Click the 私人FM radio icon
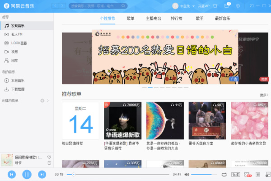271x181 pixels. click(7, 34)
